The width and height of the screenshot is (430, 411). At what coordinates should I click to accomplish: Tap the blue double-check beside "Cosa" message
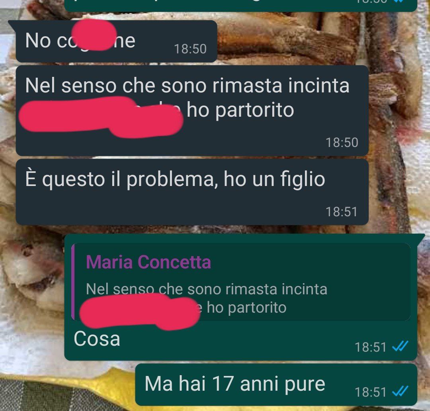coord(400,346)
